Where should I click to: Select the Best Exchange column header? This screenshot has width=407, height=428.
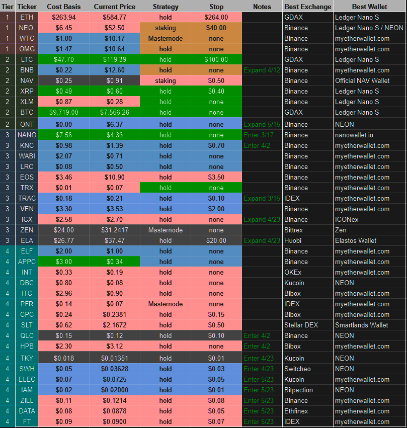tap(307, 7)
